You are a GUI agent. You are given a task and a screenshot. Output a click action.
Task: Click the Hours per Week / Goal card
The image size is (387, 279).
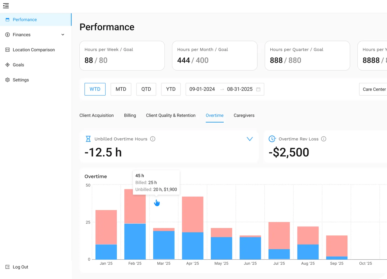tap(122, 56)
